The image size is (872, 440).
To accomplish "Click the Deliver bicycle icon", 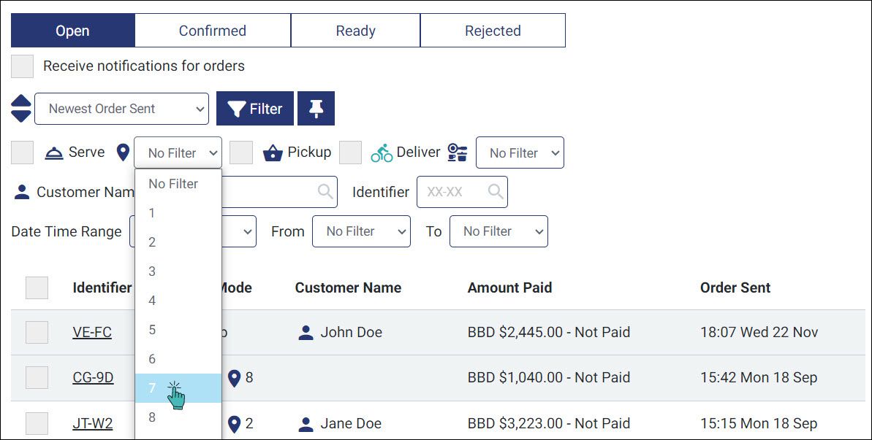I will point(382,153).
